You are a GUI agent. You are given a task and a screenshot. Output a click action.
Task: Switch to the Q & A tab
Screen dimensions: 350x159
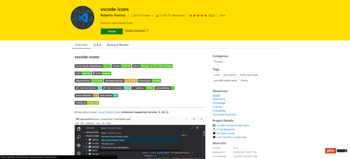(97, 45)
